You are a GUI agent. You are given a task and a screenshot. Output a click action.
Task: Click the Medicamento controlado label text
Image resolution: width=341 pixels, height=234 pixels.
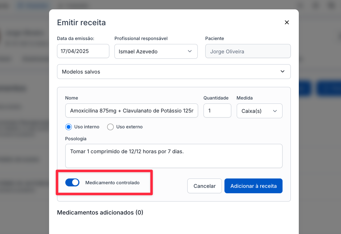tap(112, 183)
